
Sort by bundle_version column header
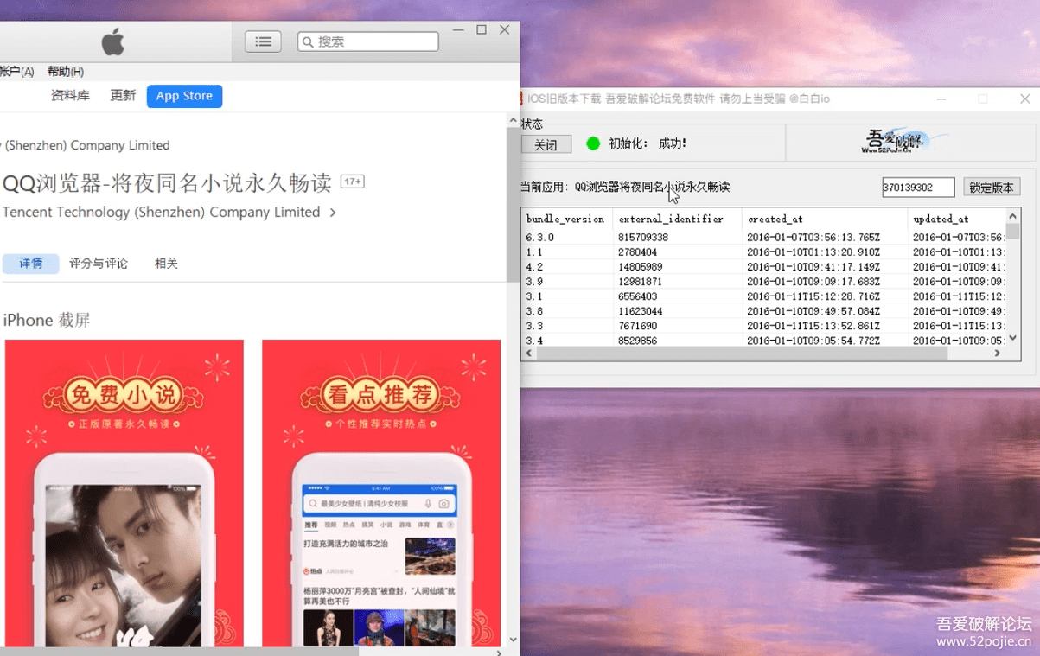567,220
